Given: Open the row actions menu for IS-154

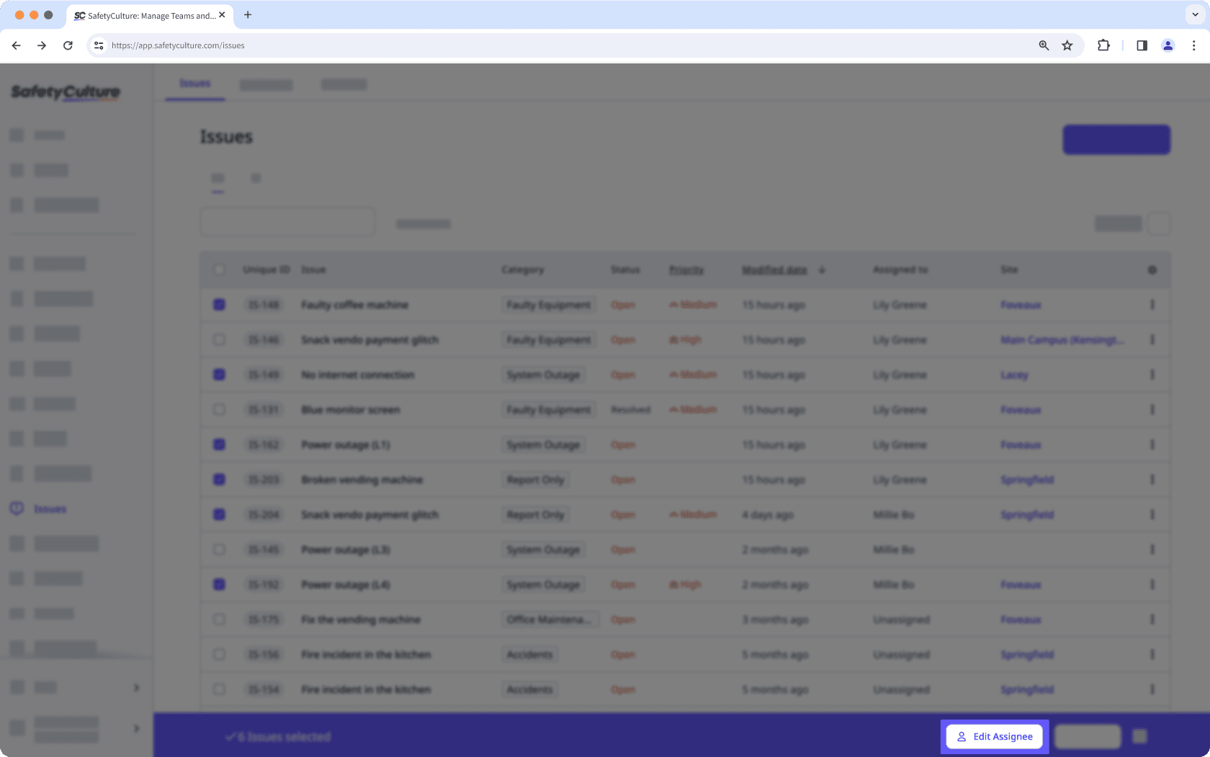Looking at the screenshot, I should tap(1152, 689).
